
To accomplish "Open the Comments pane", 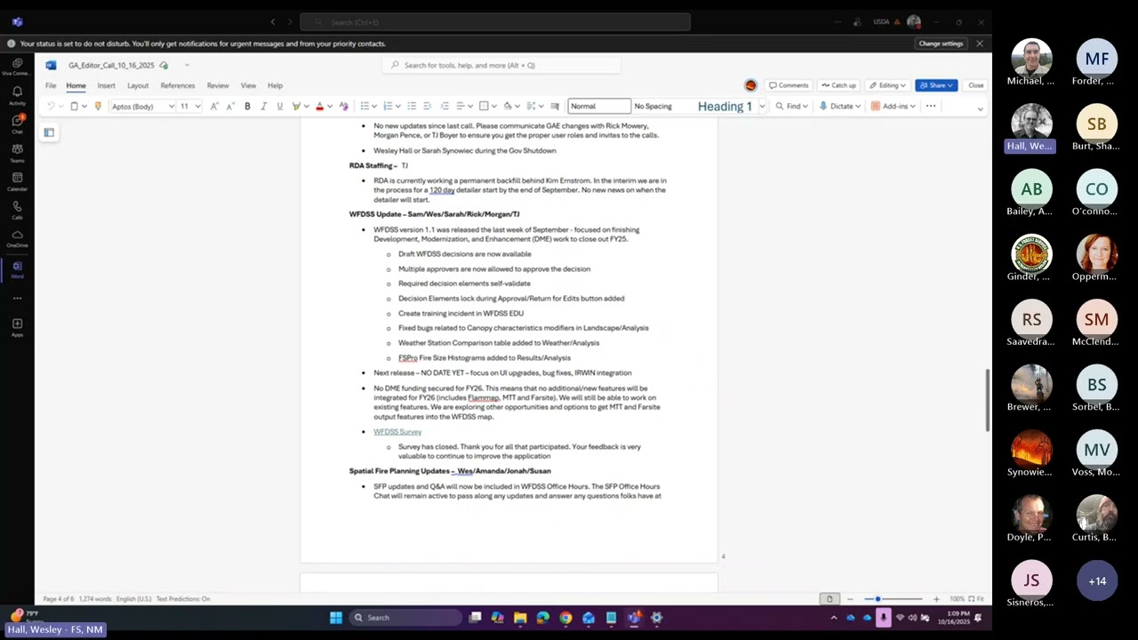I will click(789, 85).
